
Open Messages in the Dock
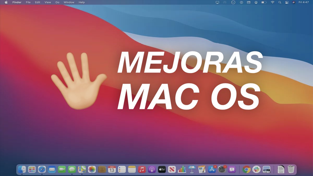tap(72, 169)
